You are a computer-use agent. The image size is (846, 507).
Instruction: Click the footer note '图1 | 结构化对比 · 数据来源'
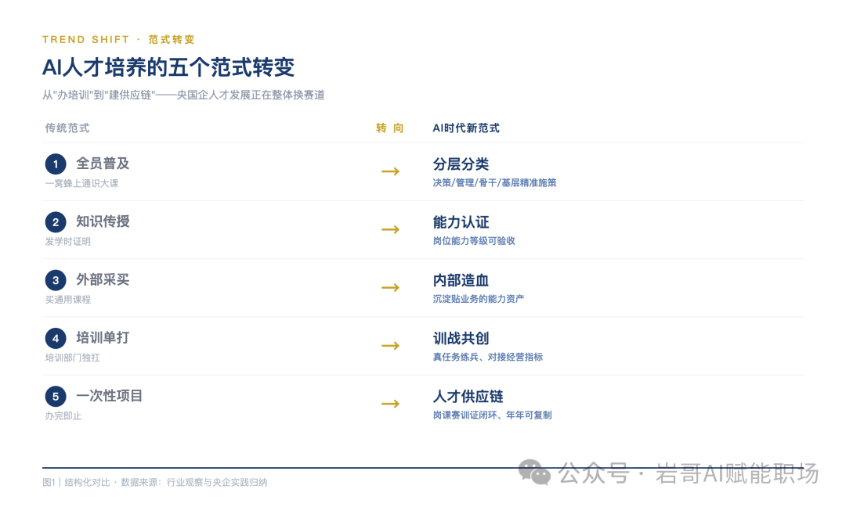tap(154, 482)
